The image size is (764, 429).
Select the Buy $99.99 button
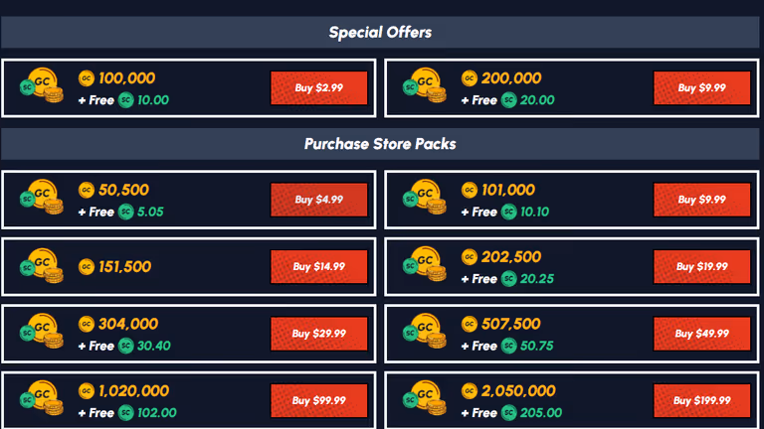coord(318,401)
